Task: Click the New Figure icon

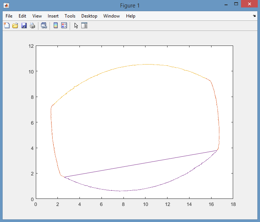Action: click(6, 26)
